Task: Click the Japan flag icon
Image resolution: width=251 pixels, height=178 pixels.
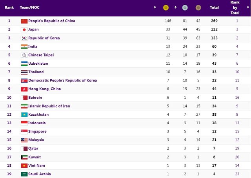Action: pos(24,29)
